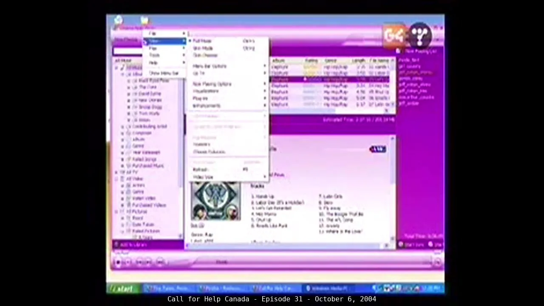The height and width of the screenshot is (306, 544).
Task: Select All TV node in library tree
Action: pyautogui.click(x=132, y=173)
